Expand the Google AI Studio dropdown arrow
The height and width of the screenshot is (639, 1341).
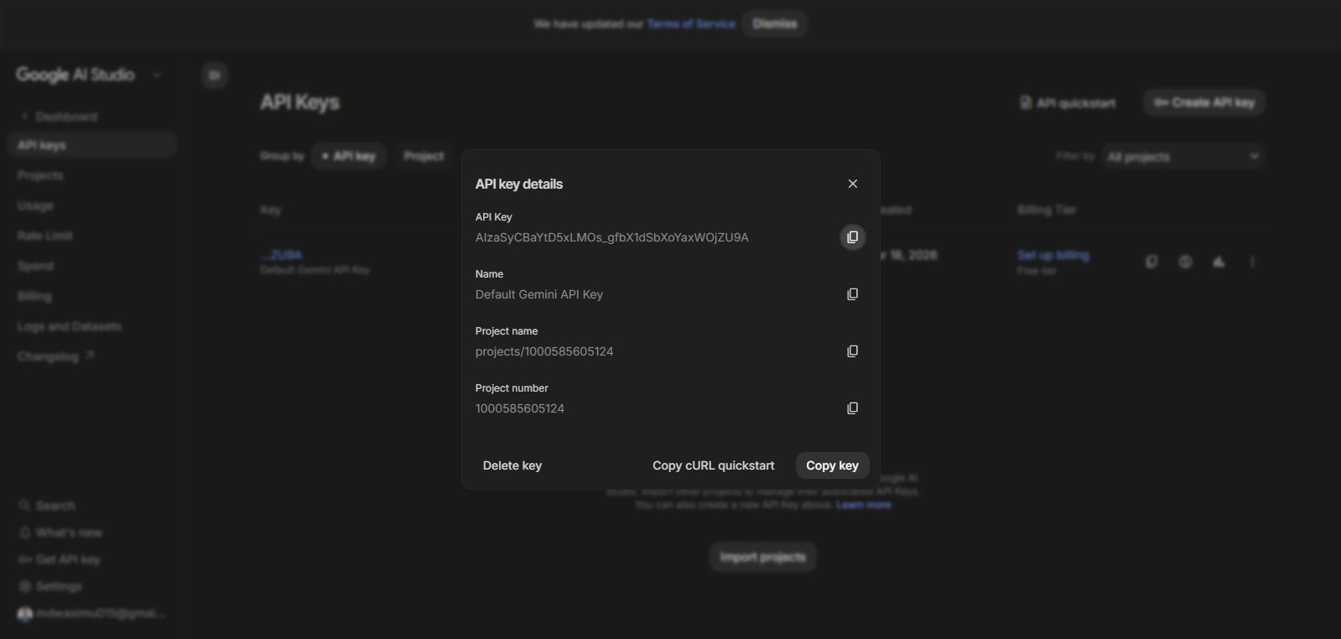tap(156, 75)
